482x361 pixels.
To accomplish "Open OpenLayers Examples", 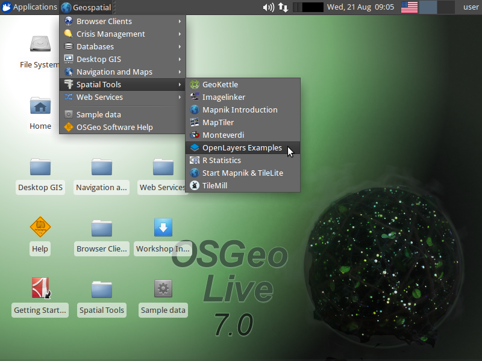I will tap(243, 147).
